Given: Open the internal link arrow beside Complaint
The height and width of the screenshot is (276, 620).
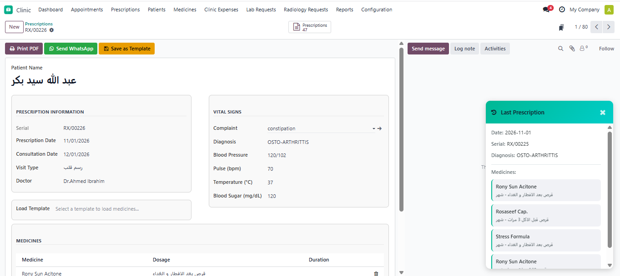Looking at the screenshot, I should coord(379,128).
